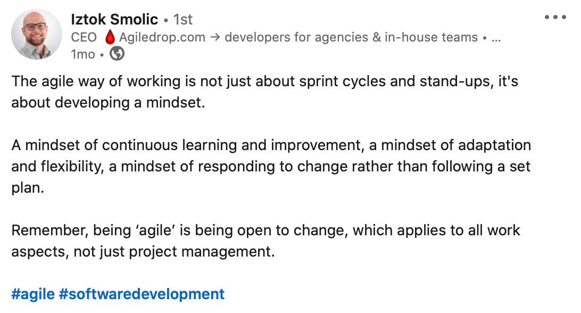Click the red drop emoji in headline
The image size is (581, 313).
(x=110, y=37)
